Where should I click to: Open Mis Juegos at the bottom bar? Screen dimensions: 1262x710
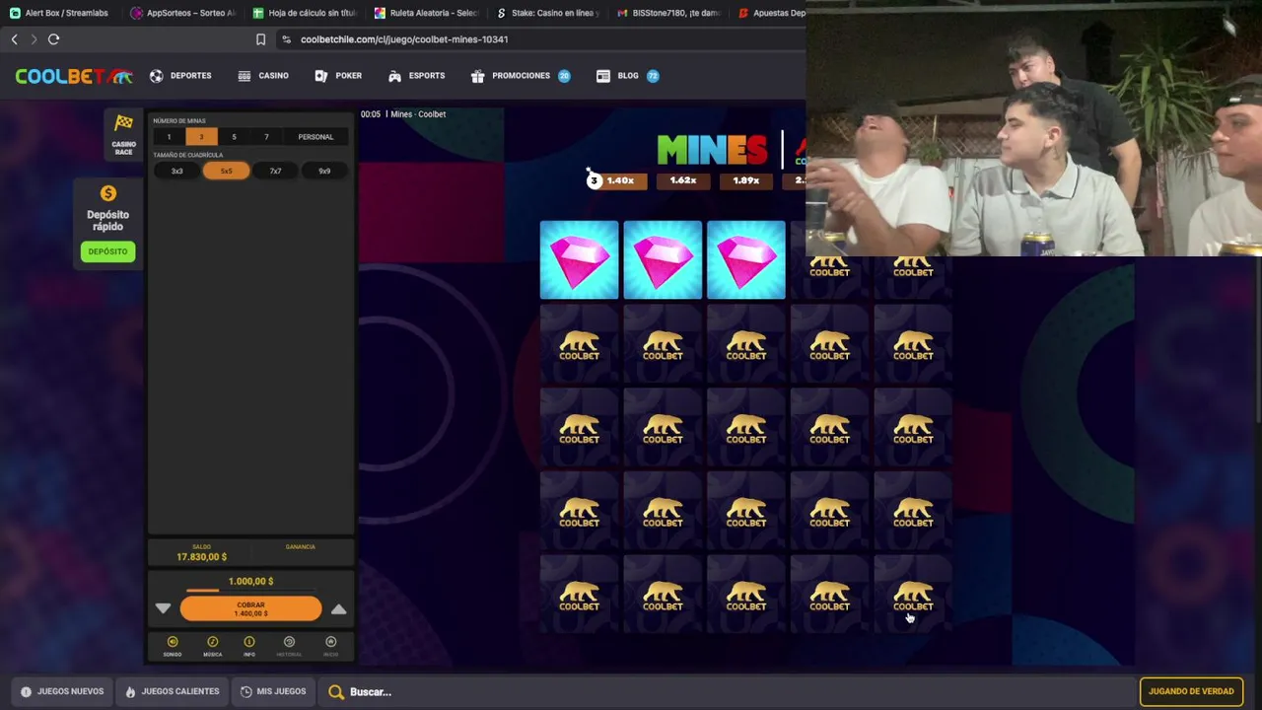point(273,691)
